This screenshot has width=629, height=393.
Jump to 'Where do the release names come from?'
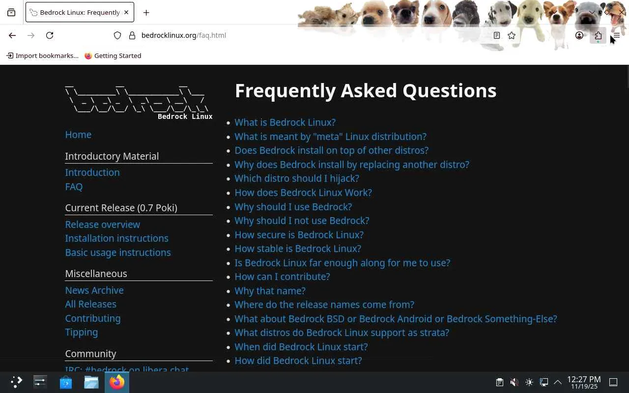tap(324, 305)
